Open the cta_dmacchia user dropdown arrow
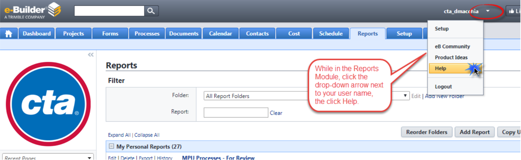The width and height of the screenshot is (521, 160). [x=488, y=11]
